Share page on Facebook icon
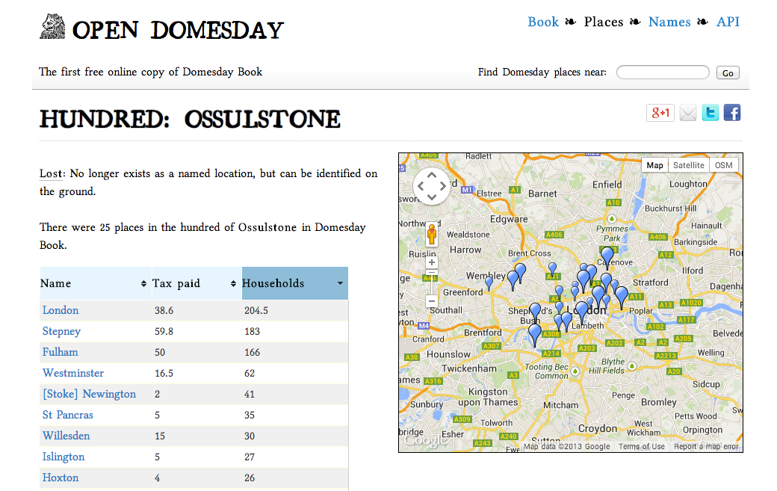 point(732,113)
